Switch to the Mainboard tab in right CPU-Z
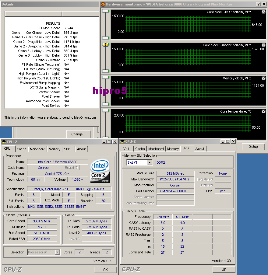This screenshot has height=275, width=268. 156,149
